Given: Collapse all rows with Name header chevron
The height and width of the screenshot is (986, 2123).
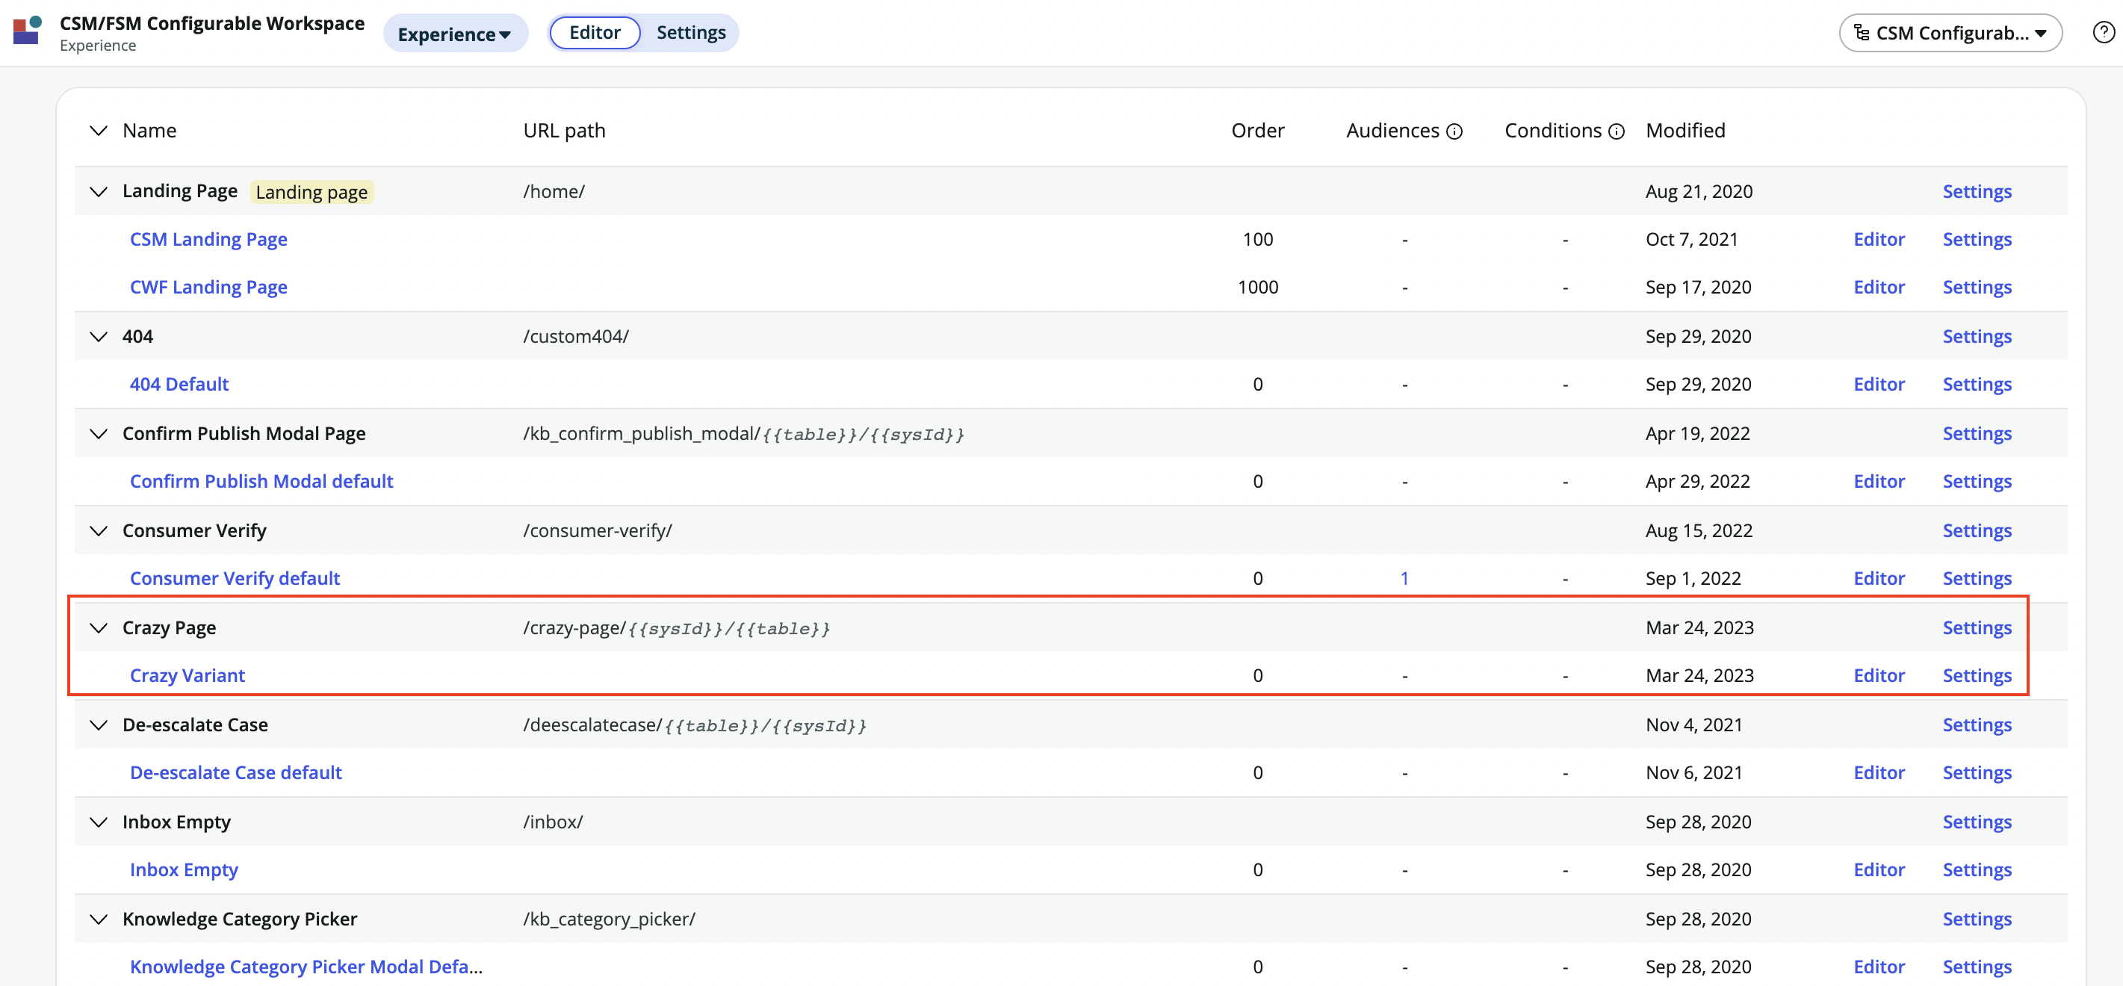Looking at the screenshot, I should tap(98, 131).
